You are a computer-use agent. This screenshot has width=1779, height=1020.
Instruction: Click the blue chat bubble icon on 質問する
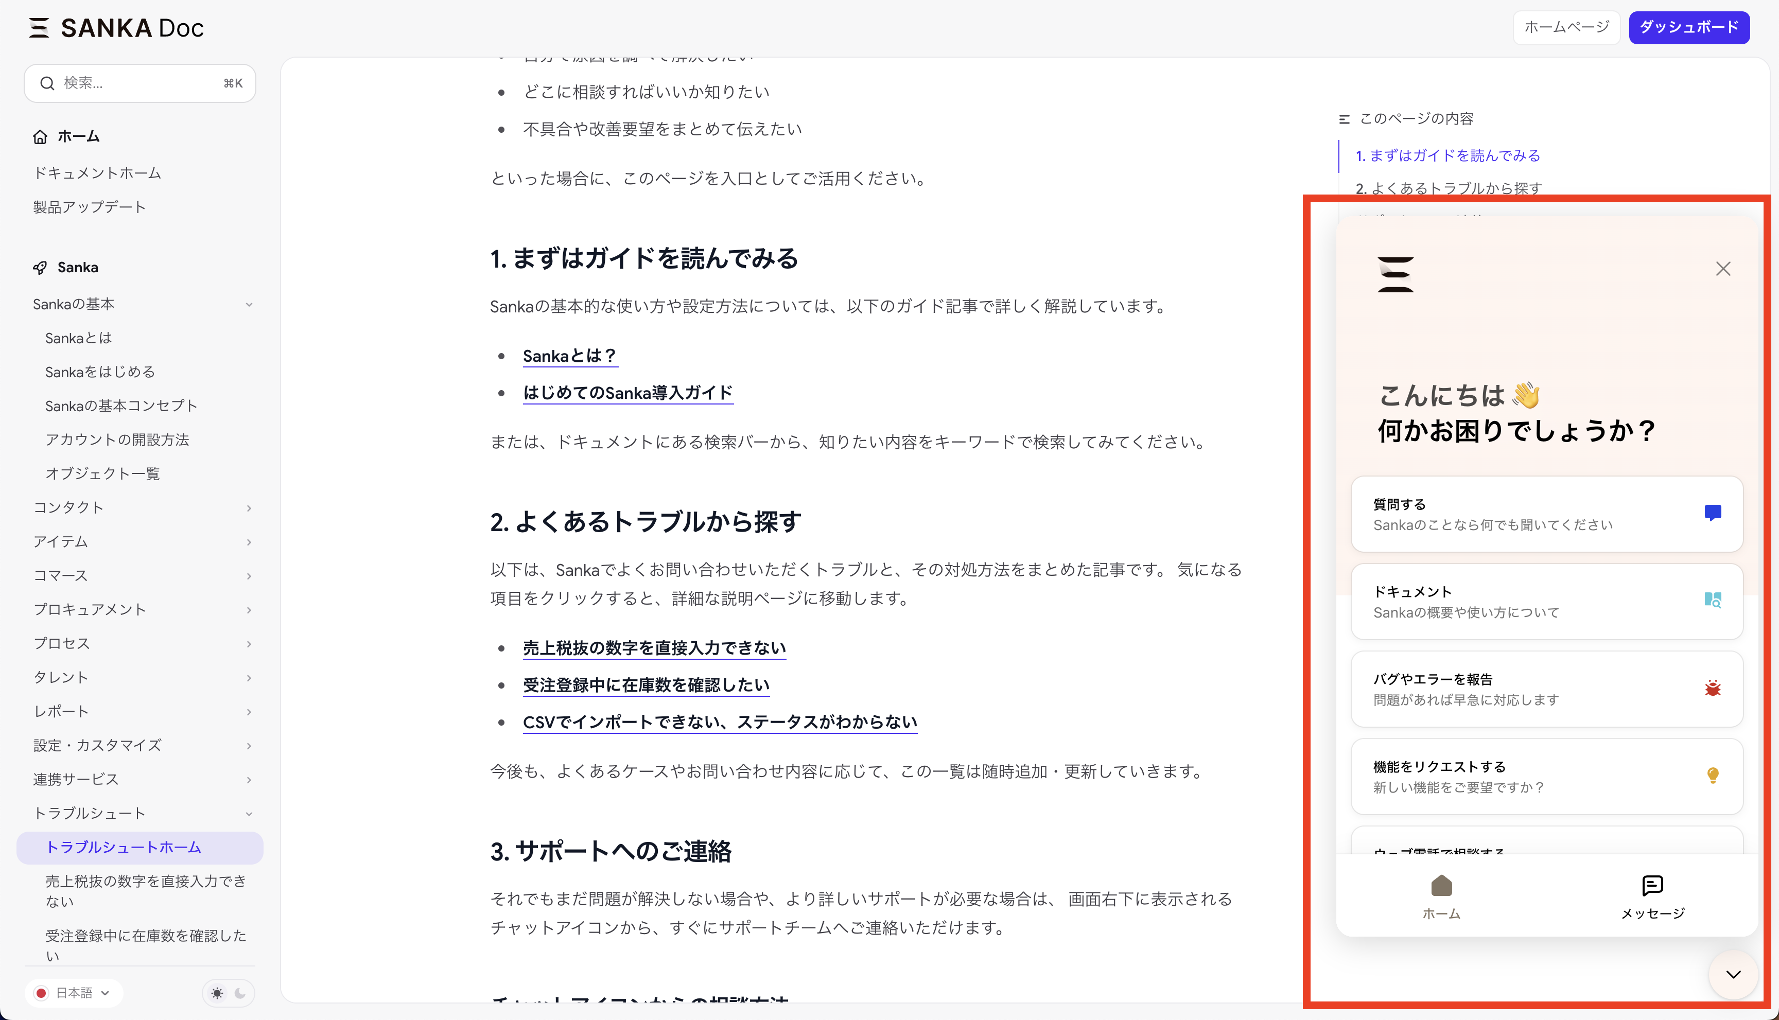1713,512
